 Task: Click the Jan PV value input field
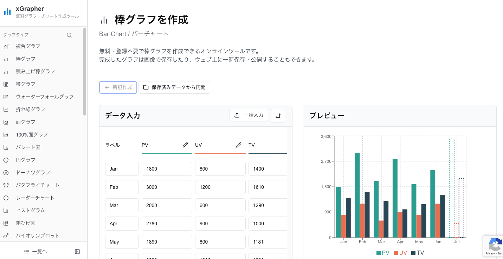tap(167, 168)
